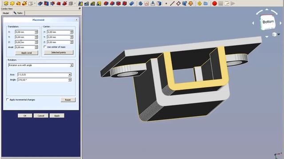Click the datum point dot icon
The height and width of the screenshot is (159, 284).
pos(166,3)
